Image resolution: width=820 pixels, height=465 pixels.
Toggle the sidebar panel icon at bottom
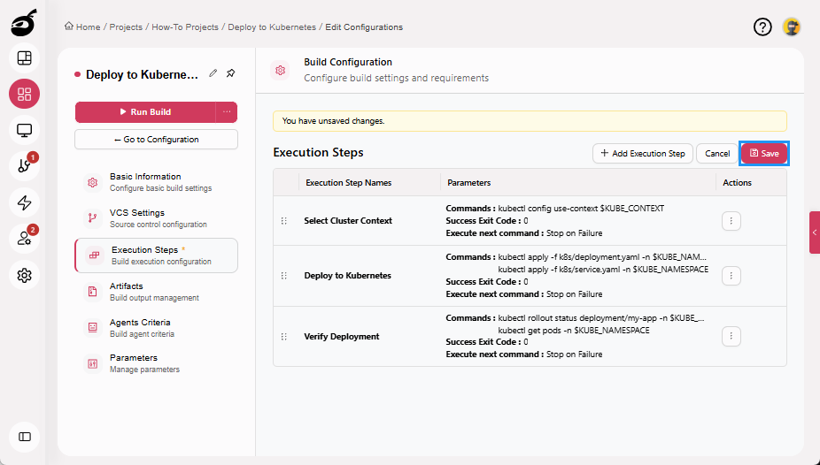point(25,437)
